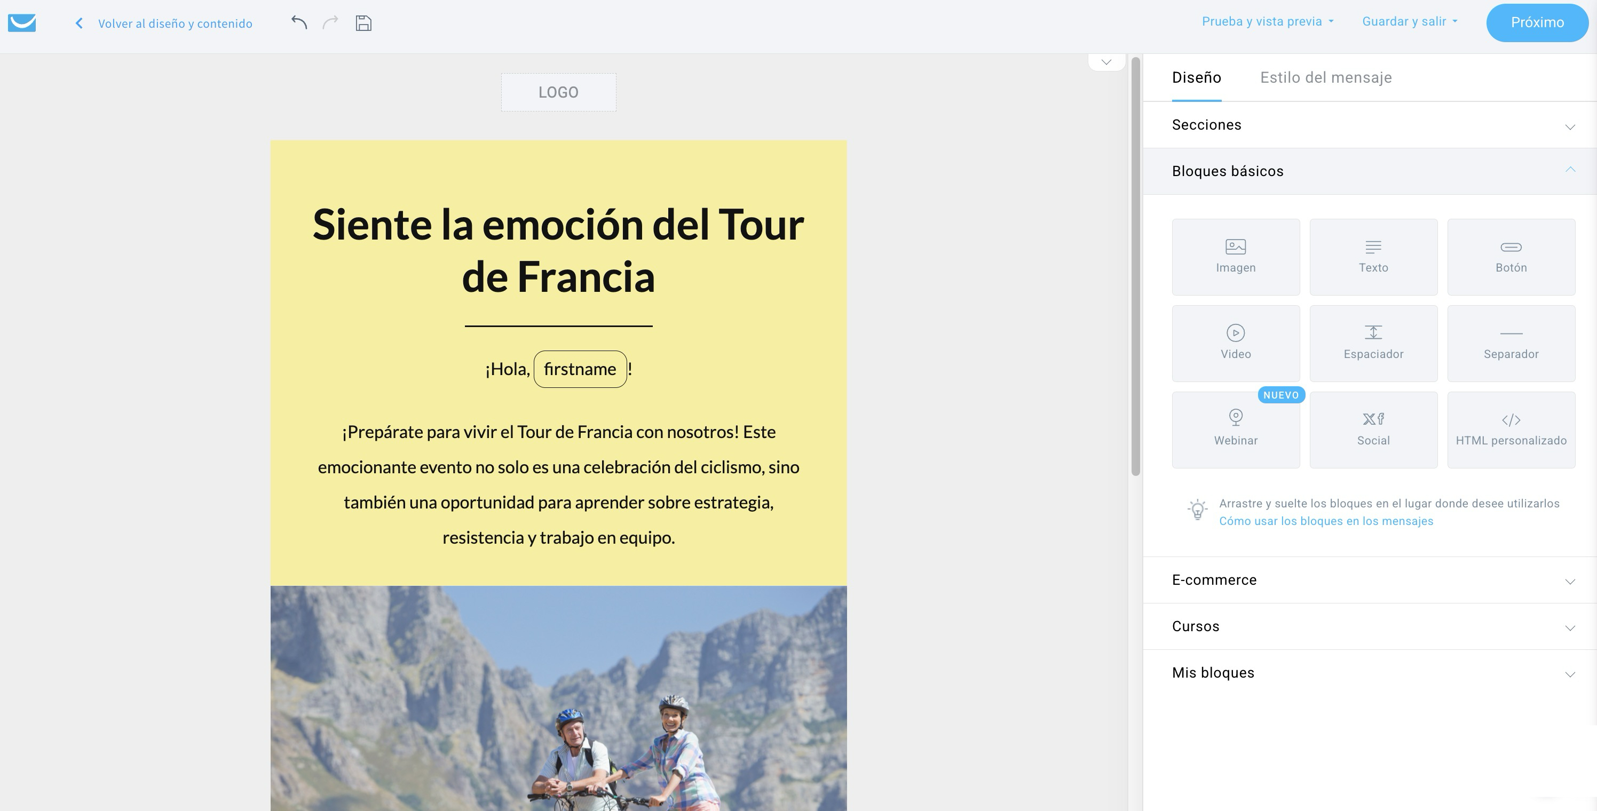The height and width of the screenshot is (811, 1597).
Task: Switch to the Estilo del mensaje tab
Action: pos(1325,77)
